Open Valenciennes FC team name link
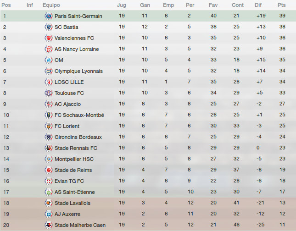The height and width of the screenshot is (231, 296). (74, 38)
